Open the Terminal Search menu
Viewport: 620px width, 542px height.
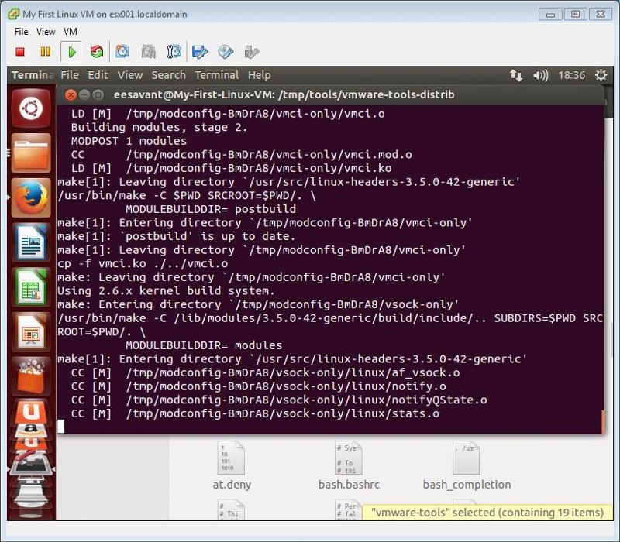coord(168,75)
